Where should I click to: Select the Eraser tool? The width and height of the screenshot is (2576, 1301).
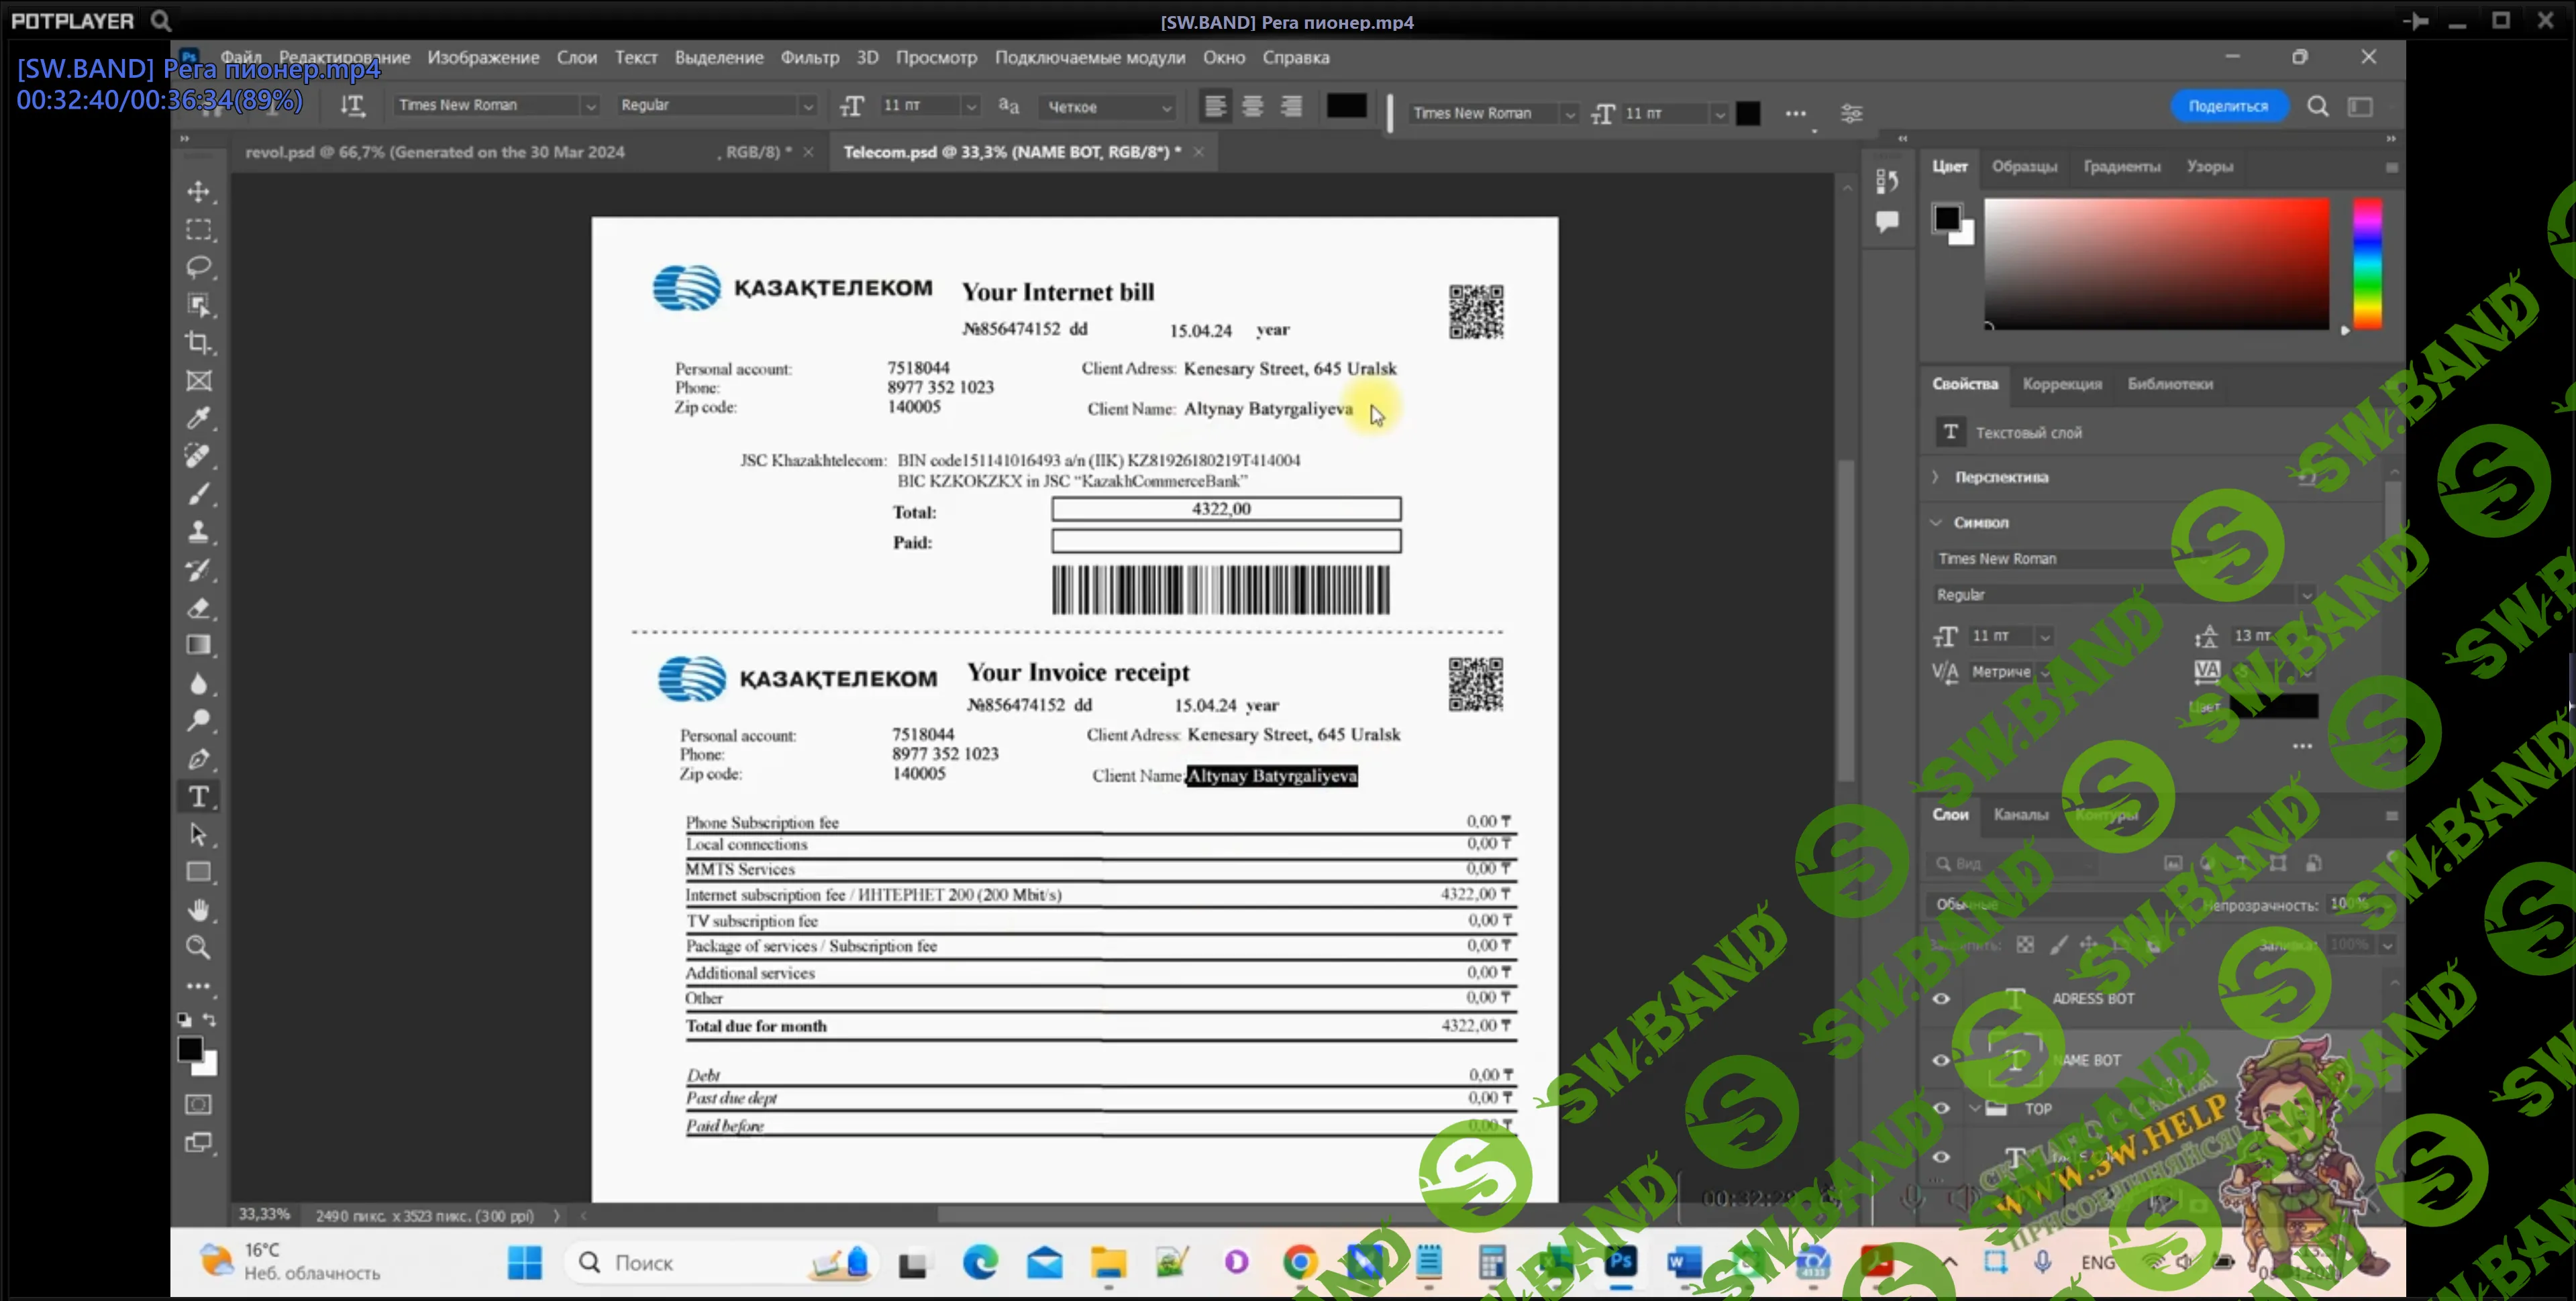[x=198, y=608]
